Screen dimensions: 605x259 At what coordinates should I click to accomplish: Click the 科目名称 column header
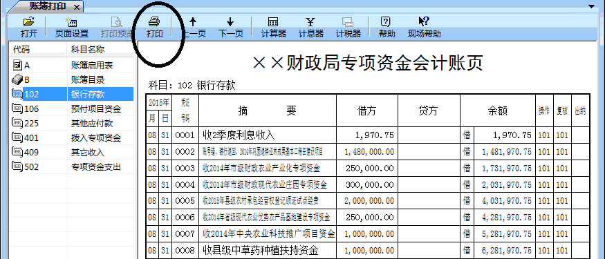(100, 49)
